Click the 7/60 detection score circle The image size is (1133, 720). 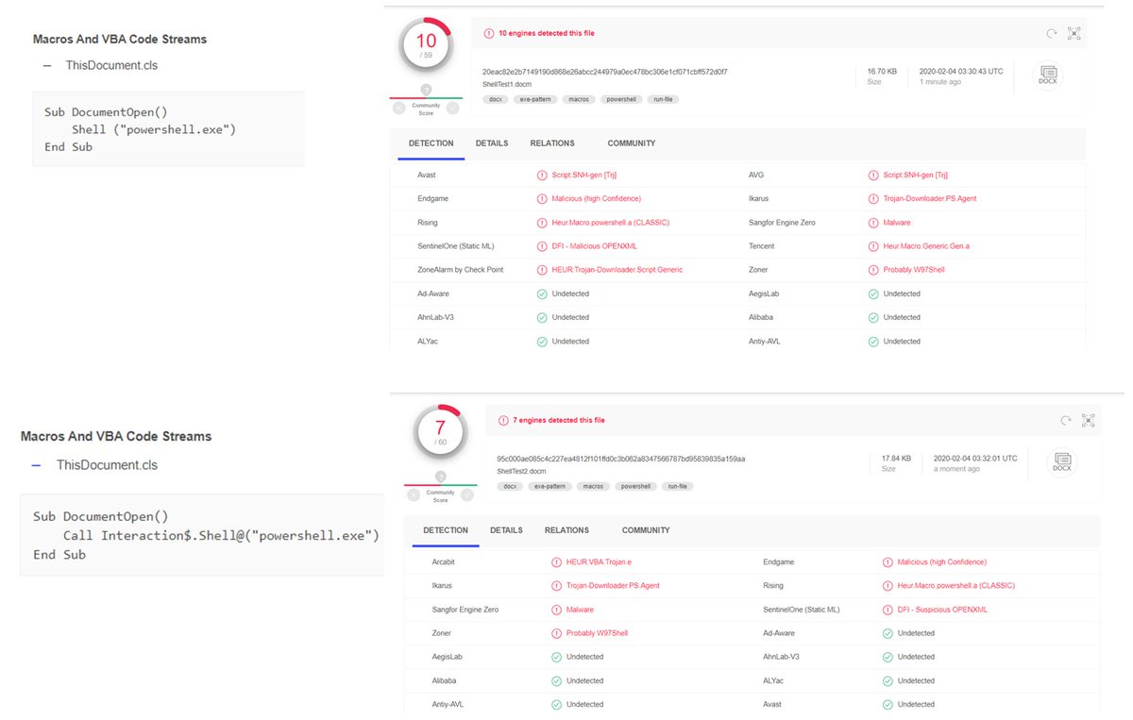click(x=440, y=432)
